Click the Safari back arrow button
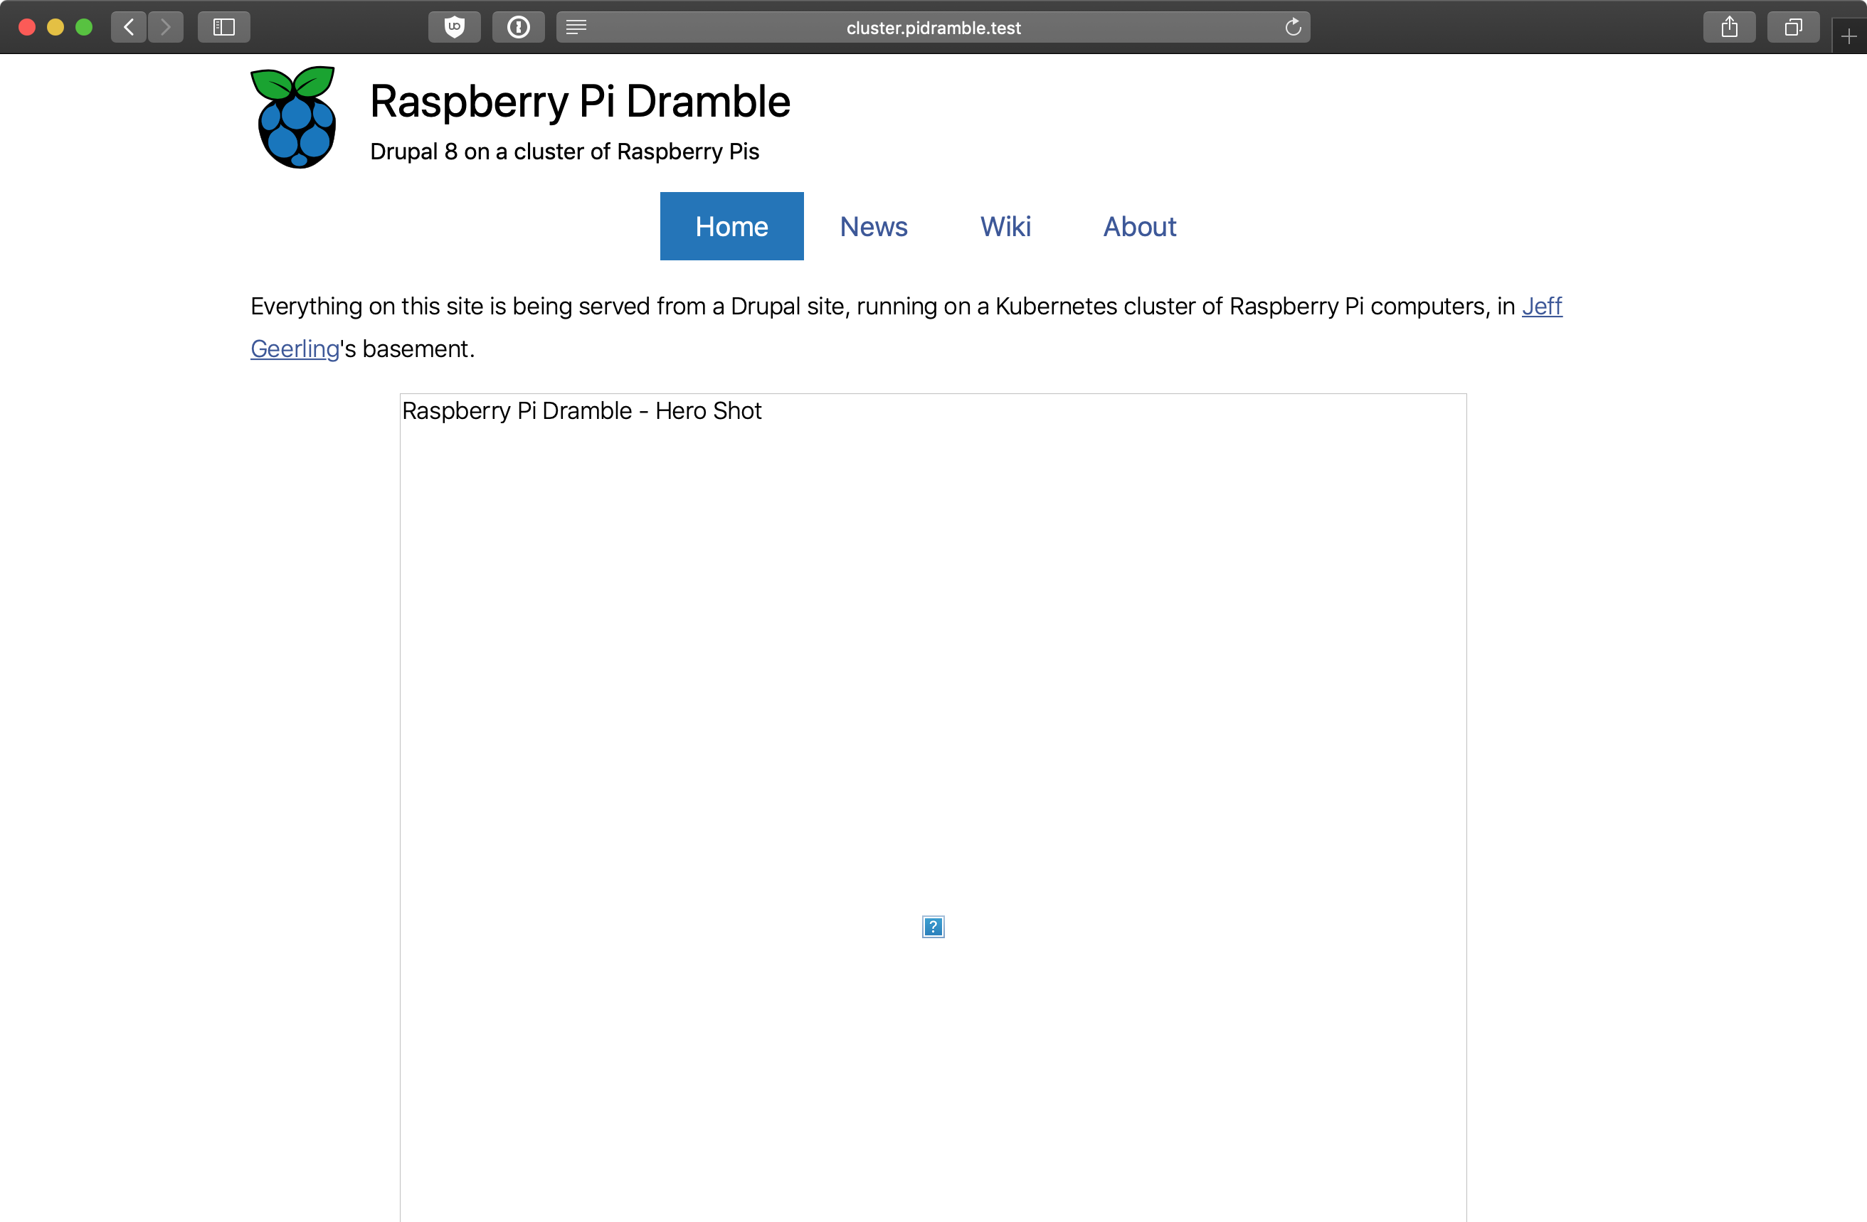 (x=129, y=28)
